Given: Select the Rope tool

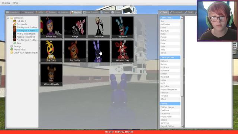Looking at the screenshot, I should [x=170, y=43].
